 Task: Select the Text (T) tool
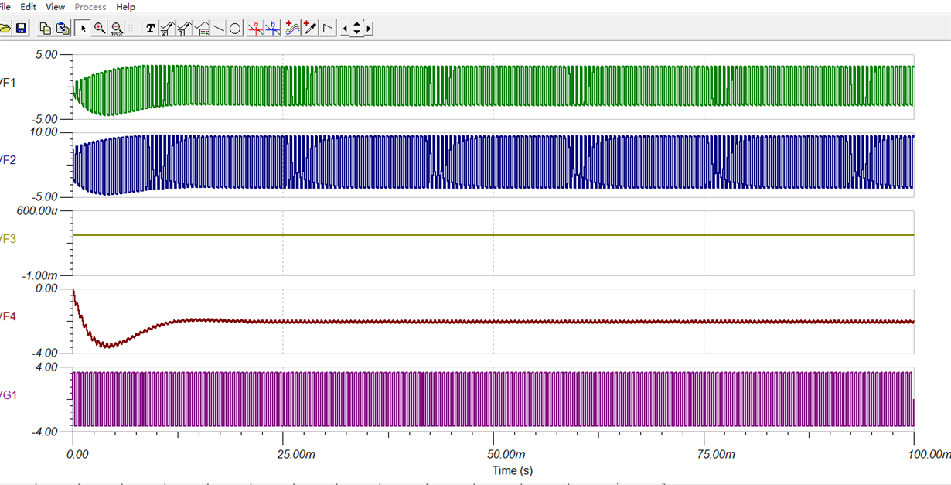[151, 29]
